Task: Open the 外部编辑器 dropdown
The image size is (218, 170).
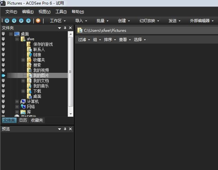Action: click(202, 21)
